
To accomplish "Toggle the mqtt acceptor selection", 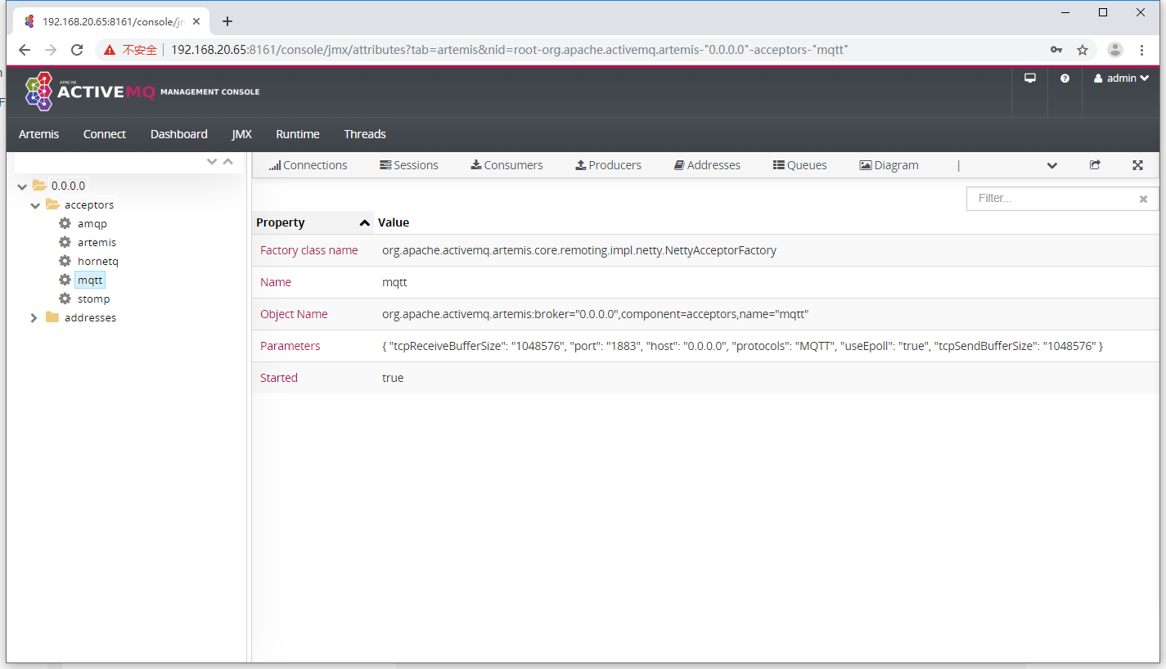I will [x=90, y=279].
